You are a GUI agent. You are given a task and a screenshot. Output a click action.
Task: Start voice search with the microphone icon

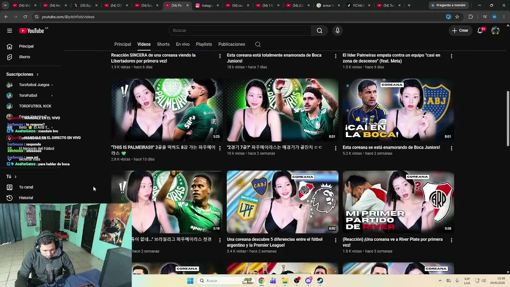tap(337, 31)
